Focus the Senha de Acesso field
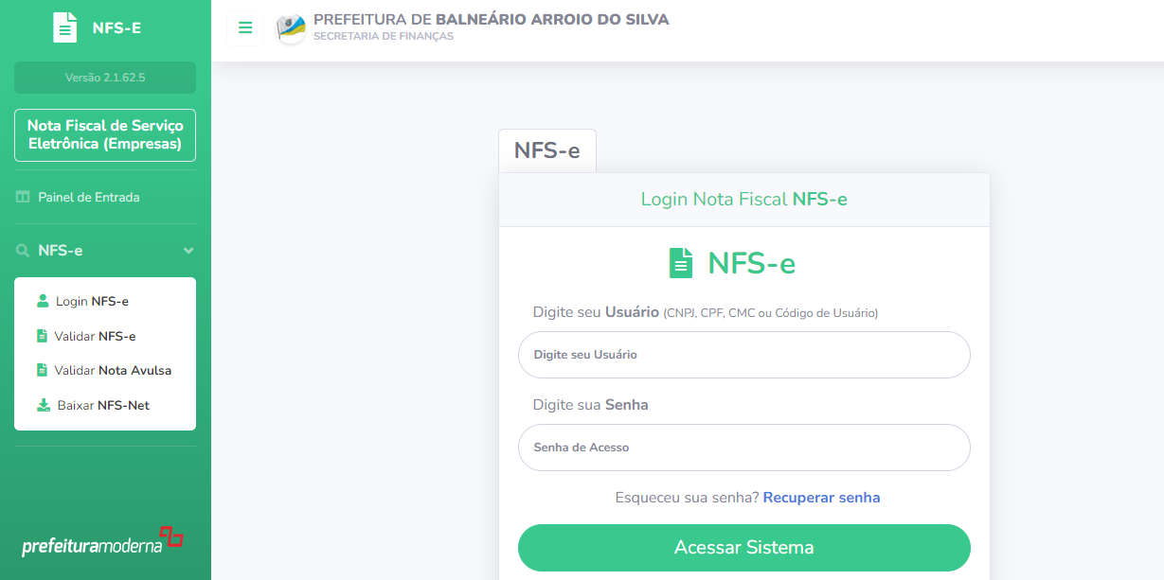Image resolution: width=1164 pixels, height=580 pixels. pyautogui.click(x=744, y=448)
